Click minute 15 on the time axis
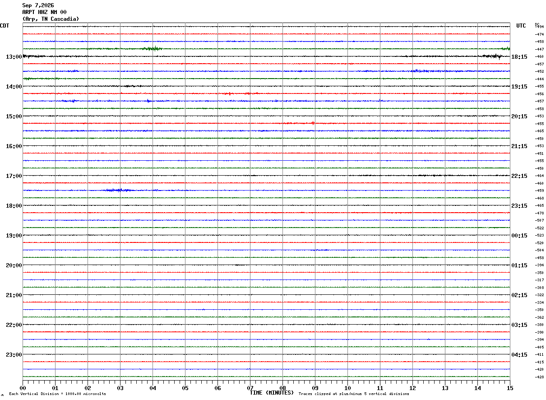 click(x=510, y=388)
